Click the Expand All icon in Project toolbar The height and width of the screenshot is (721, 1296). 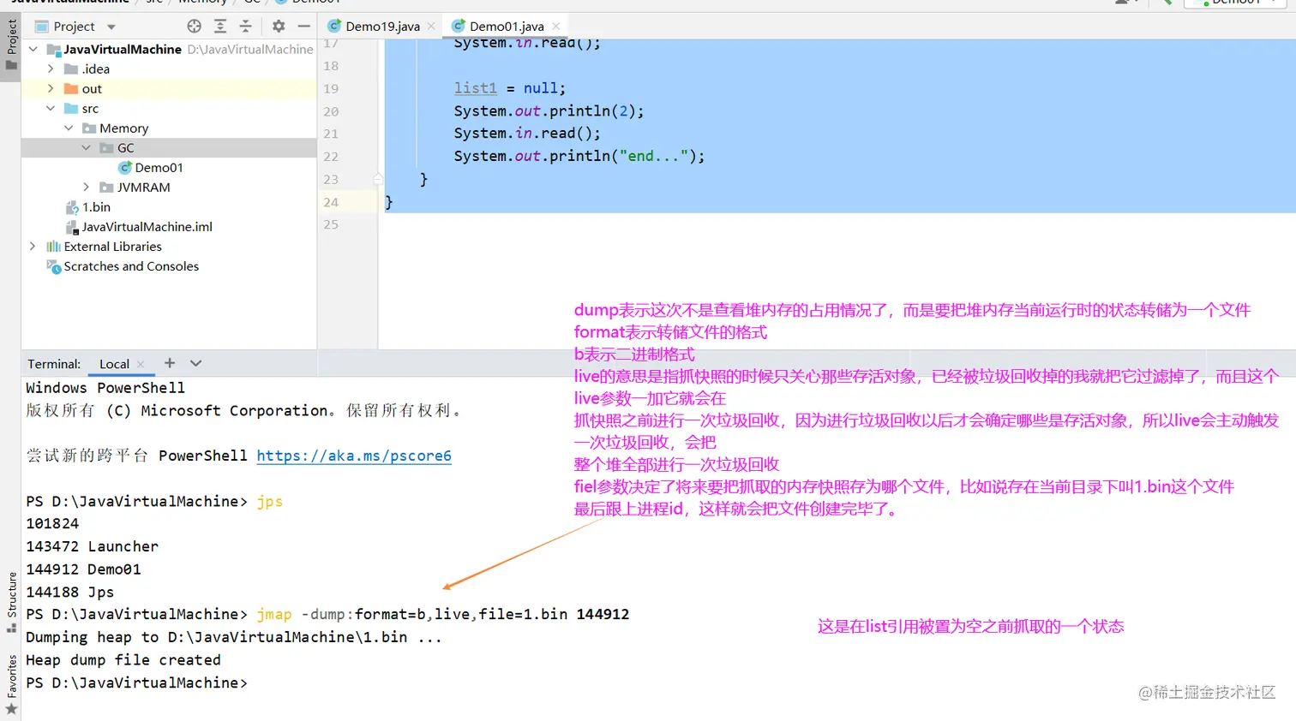[220, 27]
